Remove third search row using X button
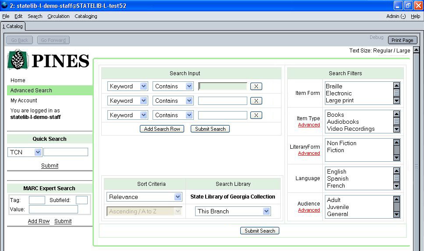 (256, 115)
